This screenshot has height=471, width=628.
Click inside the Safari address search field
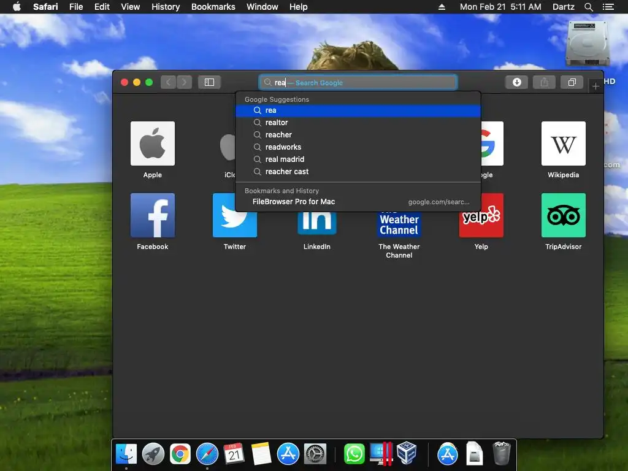pyautogui.click(x=358, y=83)
